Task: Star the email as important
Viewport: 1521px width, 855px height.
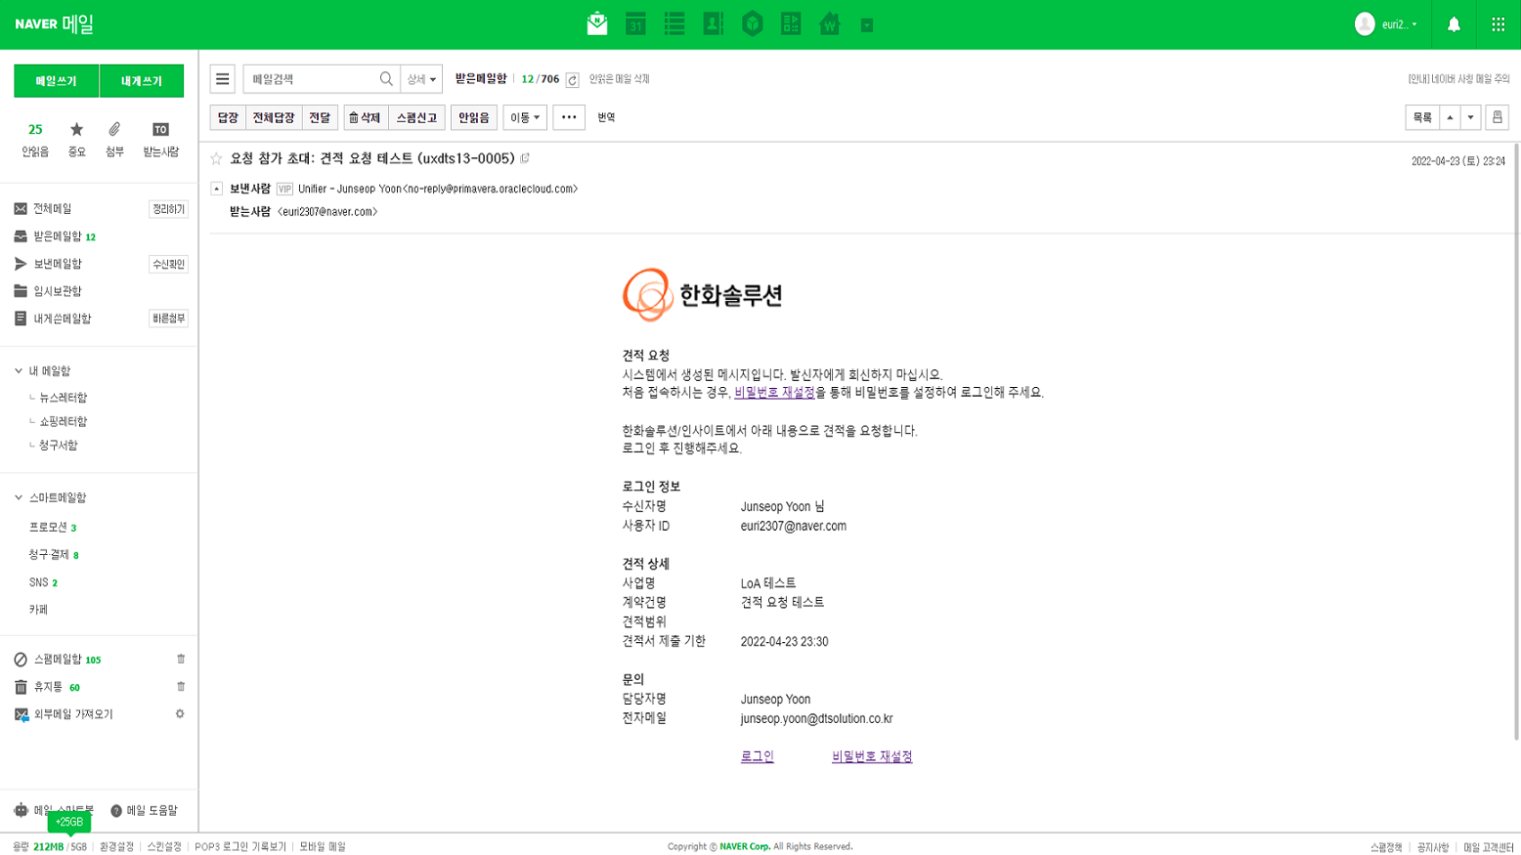Action: [217, 158]
